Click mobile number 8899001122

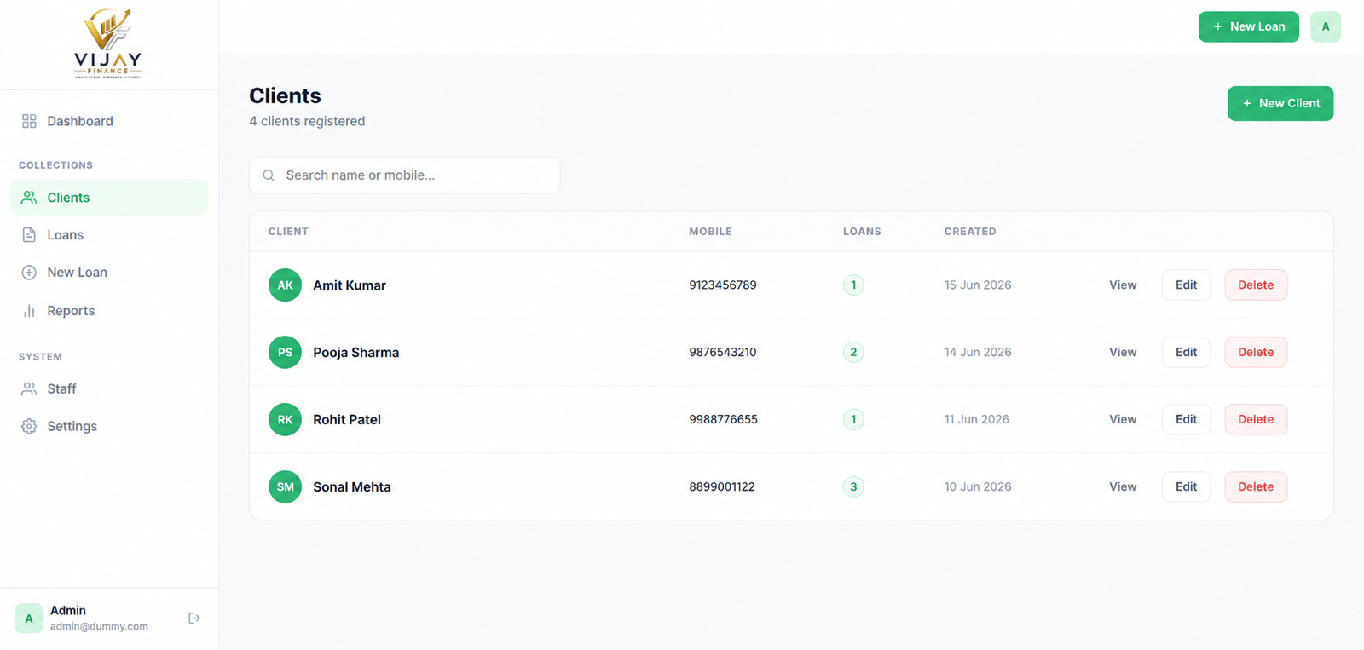click(x=722, y=486)
